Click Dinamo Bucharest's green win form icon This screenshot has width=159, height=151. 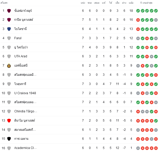(156, 121)
